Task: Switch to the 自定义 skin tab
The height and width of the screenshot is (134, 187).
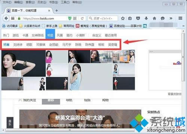Action: 97,35
